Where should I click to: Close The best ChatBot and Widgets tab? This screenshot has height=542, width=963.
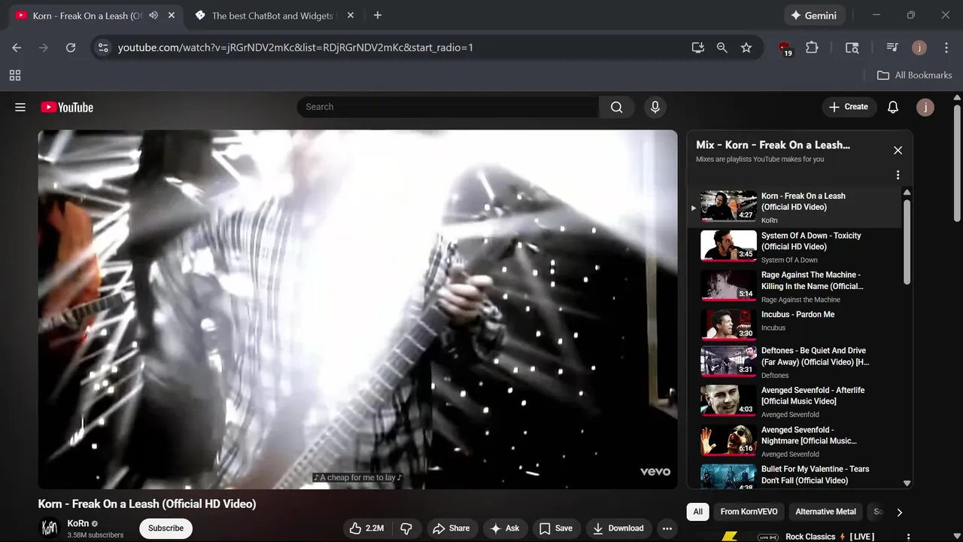click(x=351, y=15)
